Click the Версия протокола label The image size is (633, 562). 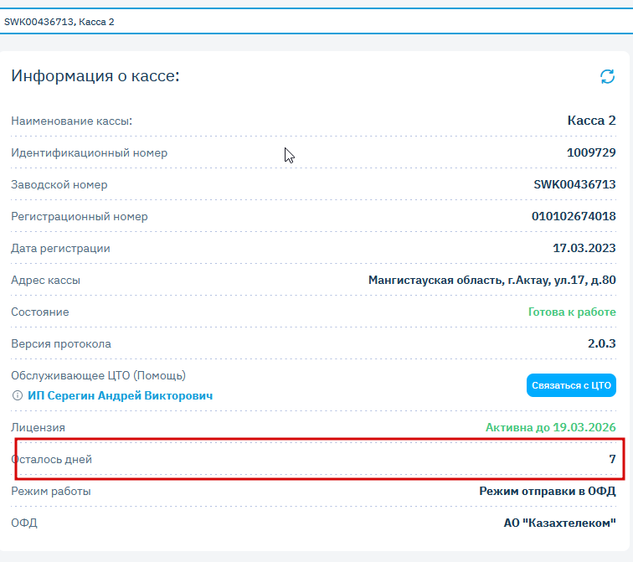[x=61, y=344]
